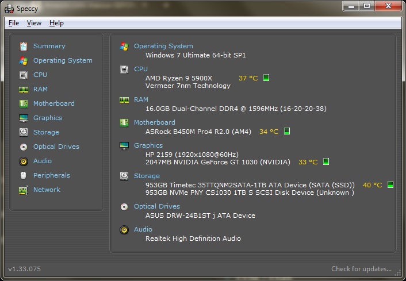Screen dimensions: 406x281
Task: Click the Optical Drives disc icon in the sidebar
Action: [x=24, y=147]
